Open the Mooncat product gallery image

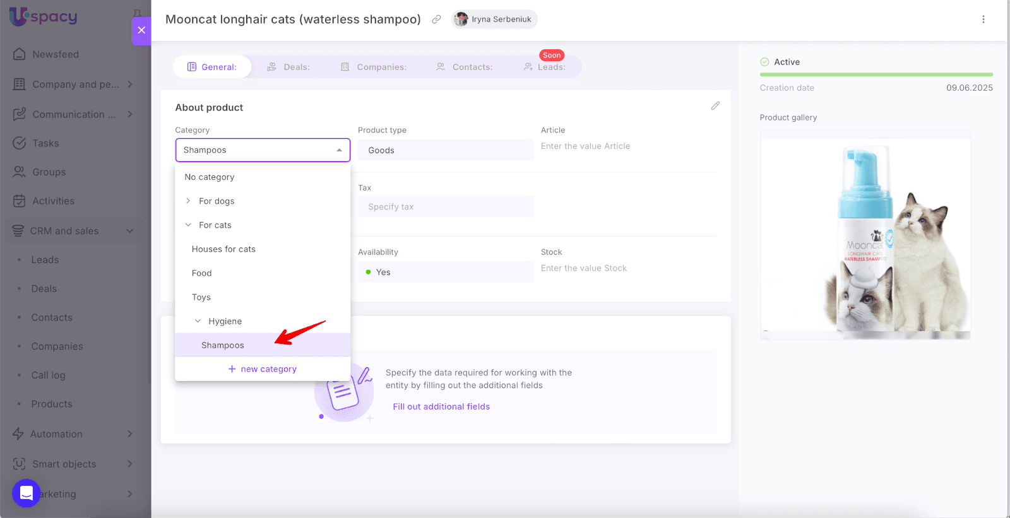pyautogui.click(x=865, y=235)
